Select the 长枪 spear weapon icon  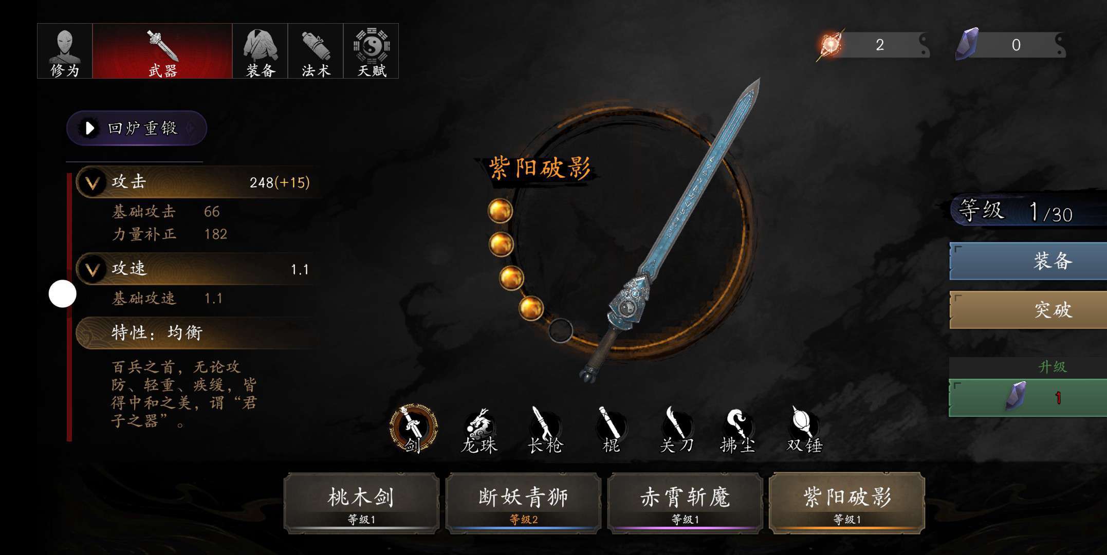click(x=545, y=431)
